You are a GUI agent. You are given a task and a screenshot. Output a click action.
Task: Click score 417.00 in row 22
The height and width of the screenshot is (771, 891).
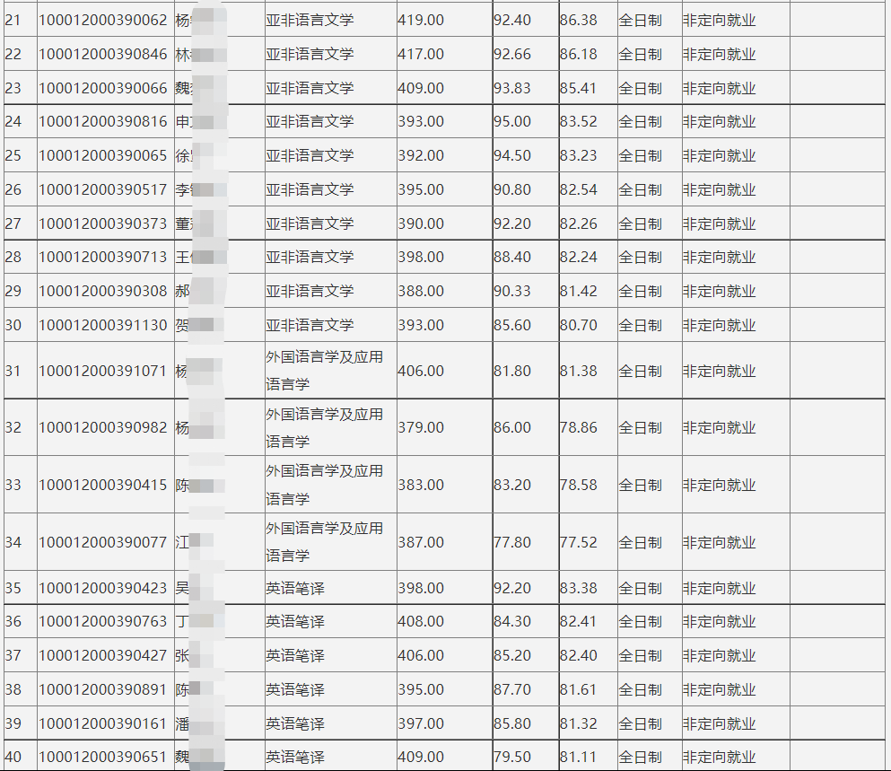(421, 55)
